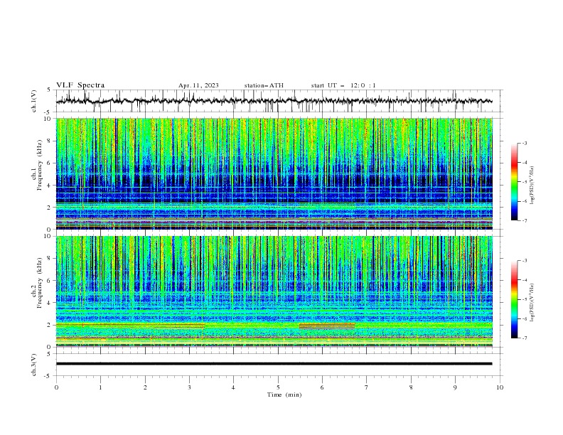Click the ch.1 spectrogram panel
This screenshot has height=435, width=563.
pos(274,173)
